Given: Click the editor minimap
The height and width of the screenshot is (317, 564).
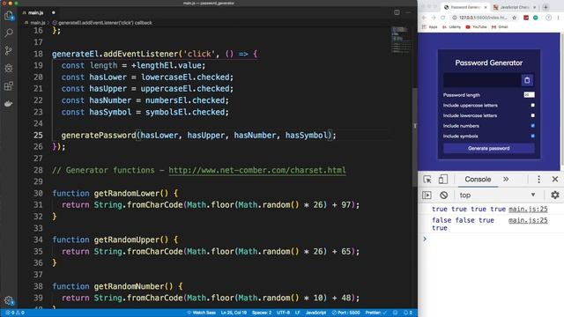Looking at the screenshot, I should point(401,40).
